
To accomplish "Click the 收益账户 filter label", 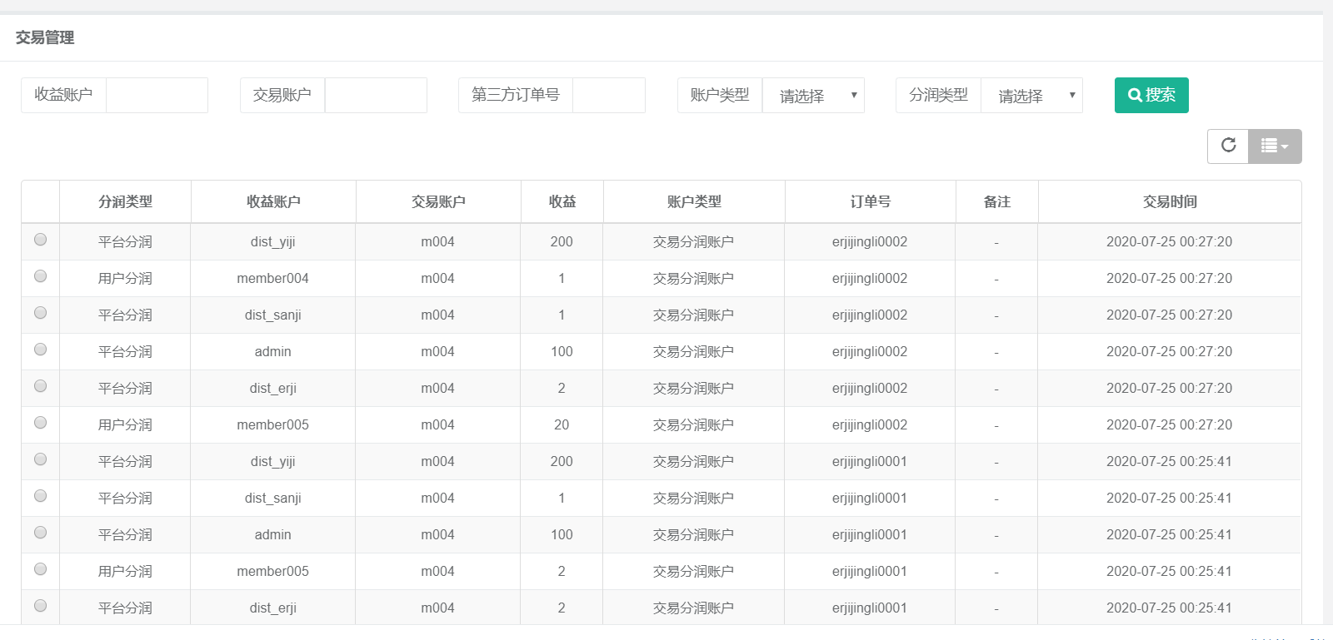I will point(63,95).
